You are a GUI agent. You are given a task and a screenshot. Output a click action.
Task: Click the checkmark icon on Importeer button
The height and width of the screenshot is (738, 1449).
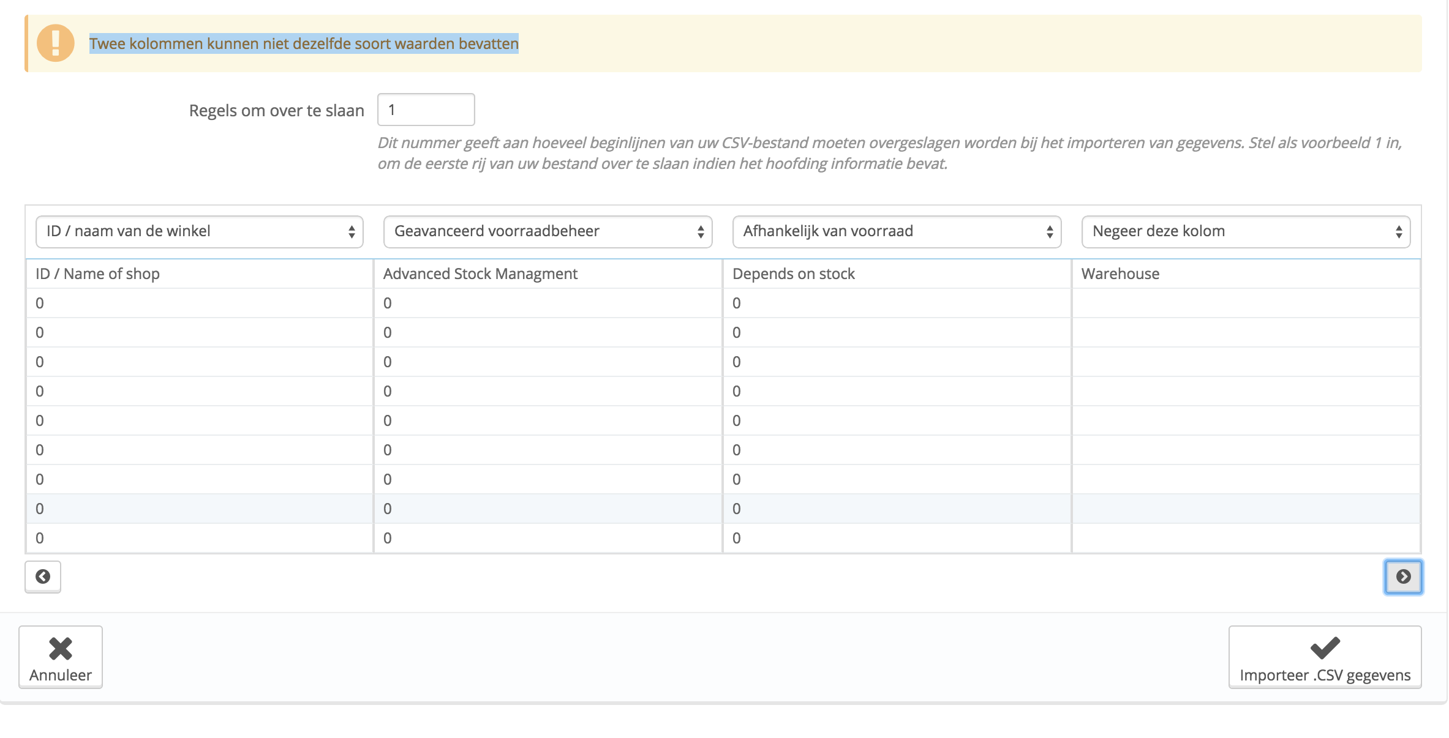(x=1325, y=648)
